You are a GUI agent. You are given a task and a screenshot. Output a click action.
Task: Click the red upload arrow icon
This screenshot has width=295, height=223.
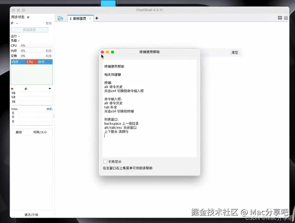(x=12, y=89)
